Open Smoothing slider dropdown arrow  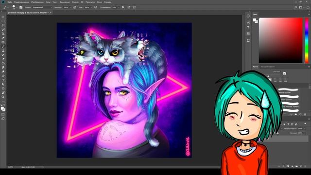pos(119,7)
